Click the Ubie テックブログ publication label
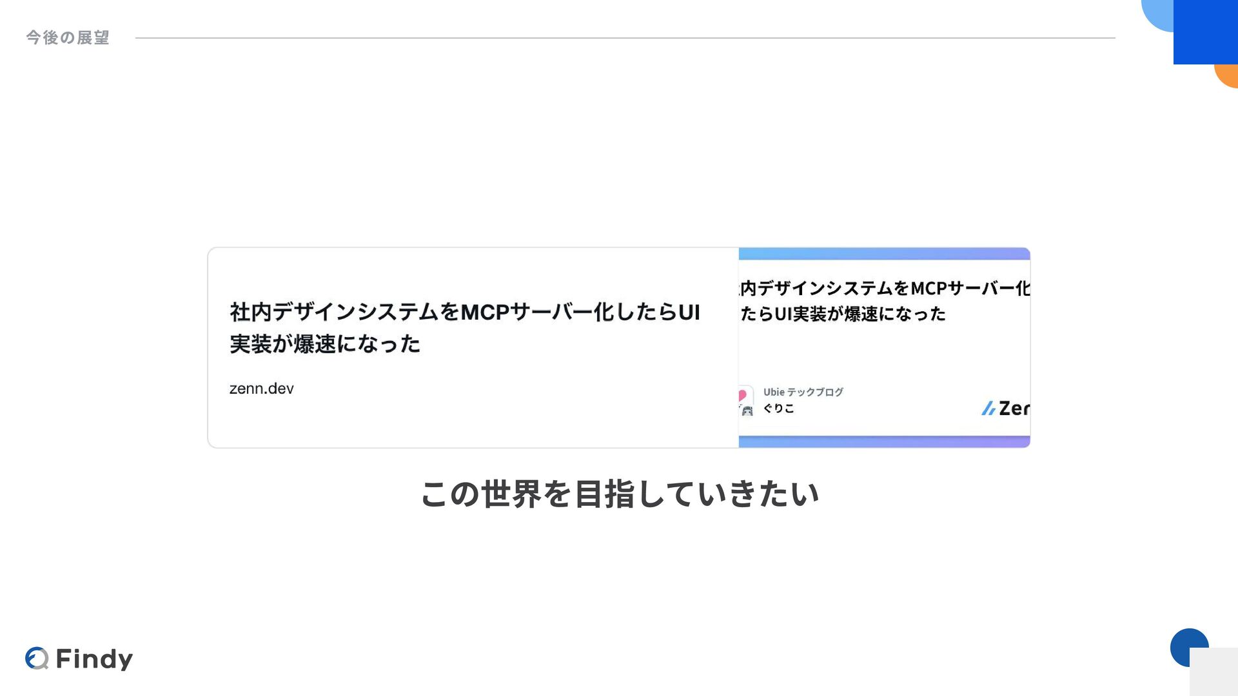Viewport: 1238px width, 696px height. click(x=803, y=392)
